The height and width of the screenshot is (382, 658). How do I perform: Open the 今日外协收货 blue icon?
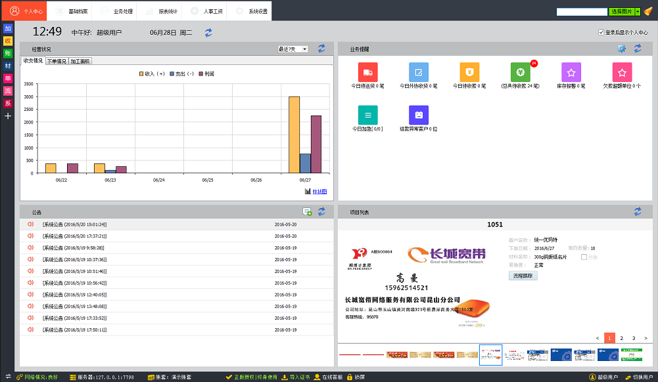coord(419,72)
